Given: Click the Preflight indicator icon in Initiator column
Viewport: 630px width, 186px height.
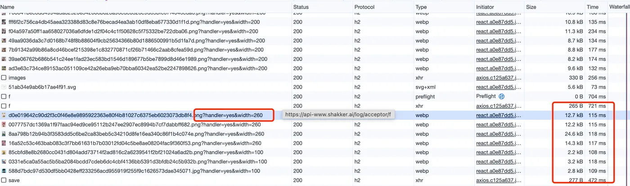Looking at the screenshot, I should 502,96.
